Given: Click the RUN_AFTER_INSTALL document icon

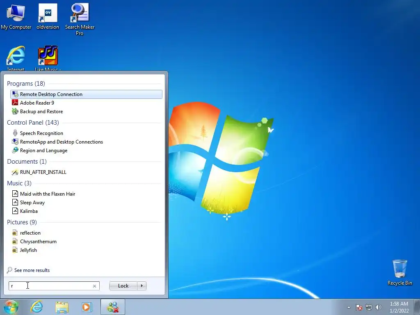Looking at the screenshot, I should click(x=15, y=172).
